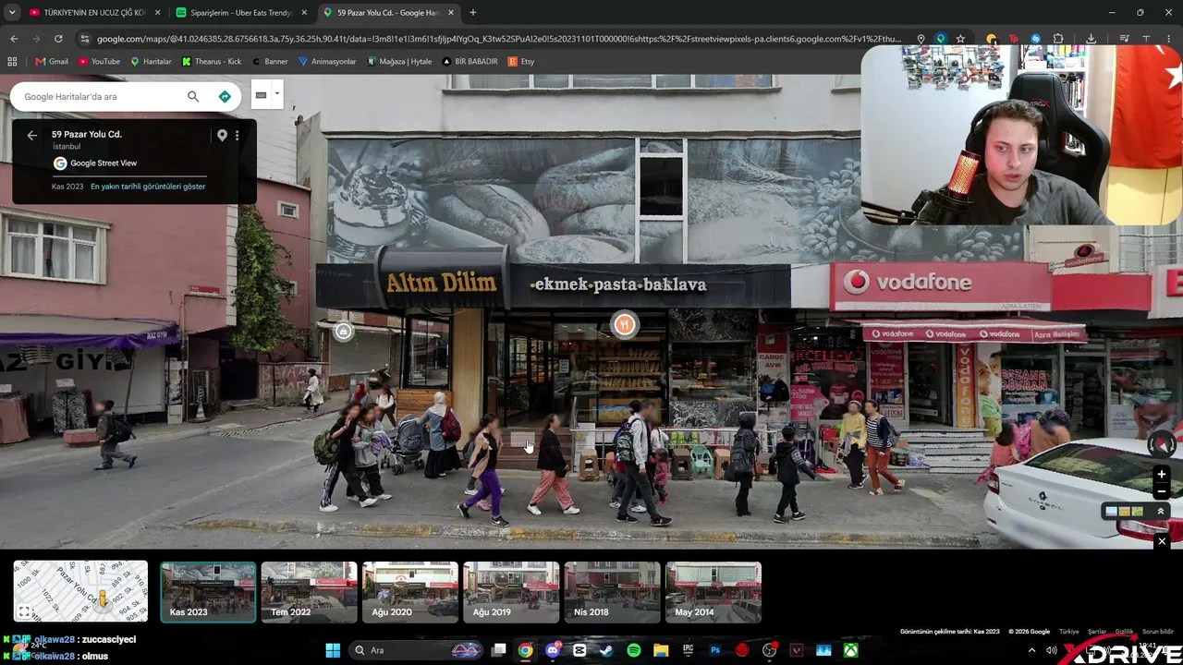Open the Haritalar bookmark
The image size is (1183, 665).
pos(152,62)
